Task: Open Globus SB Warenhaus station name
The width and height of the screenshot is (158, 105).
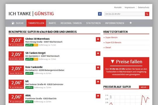Action: 37,39
